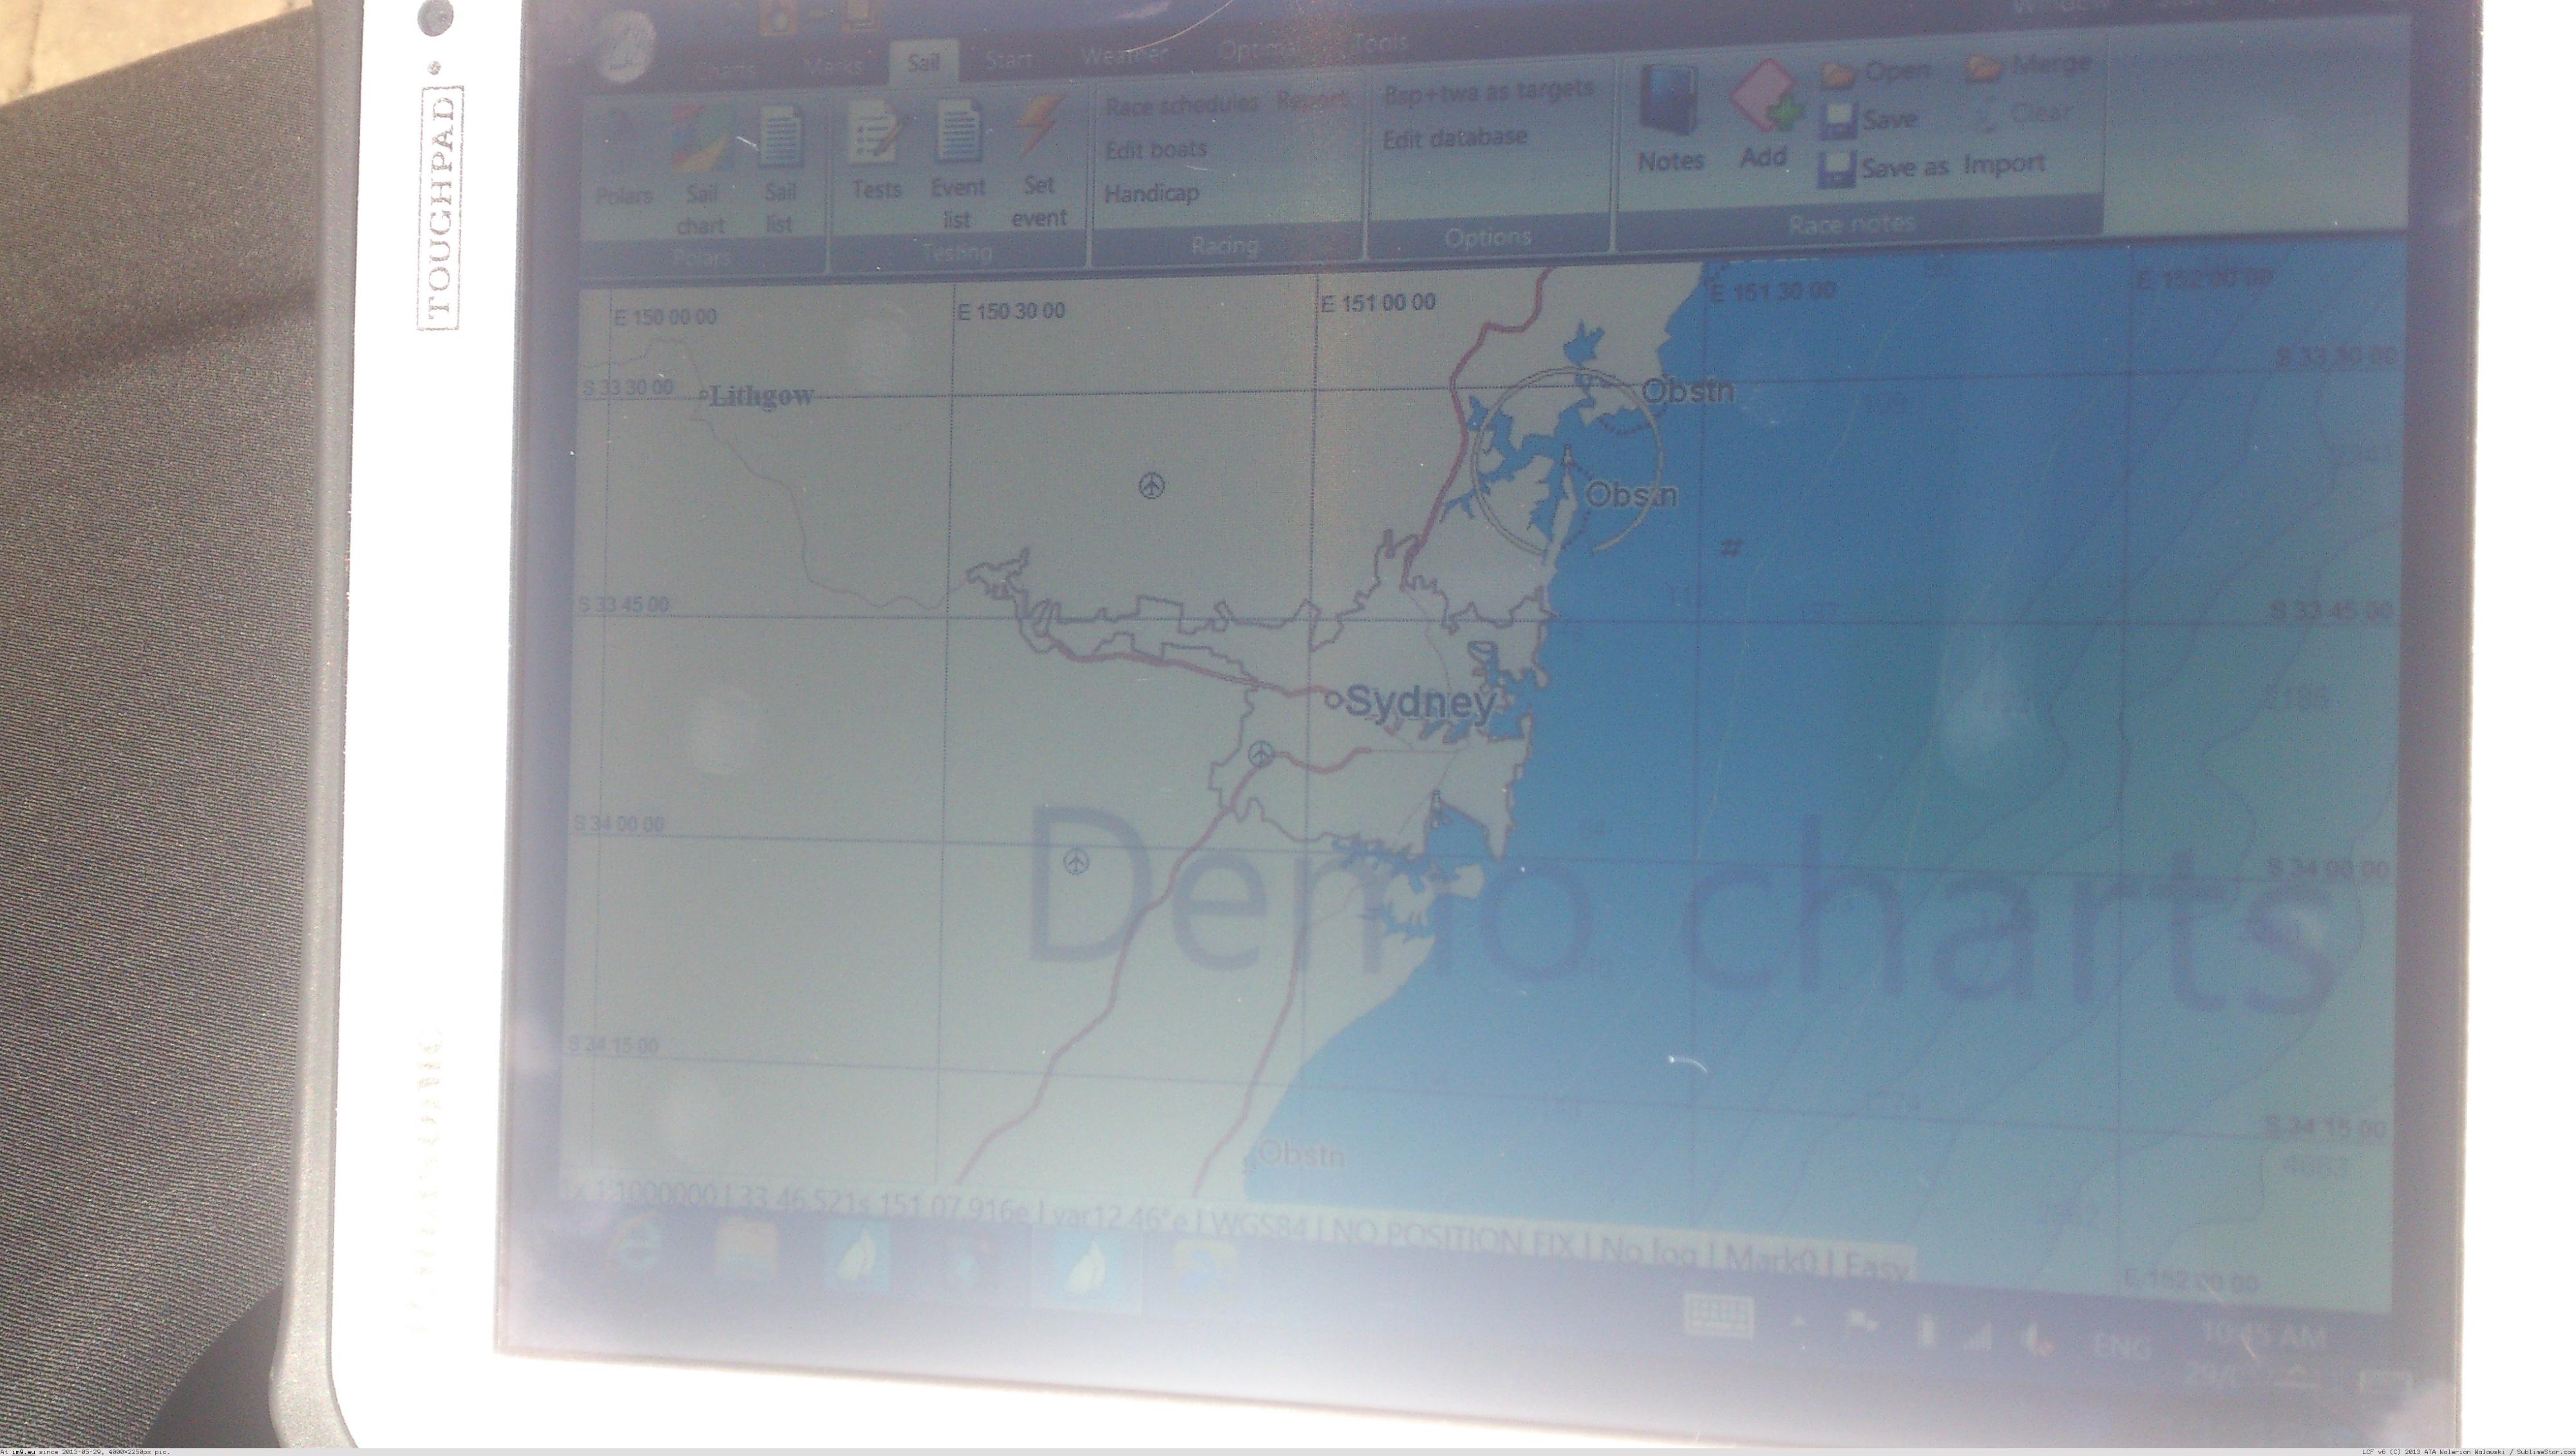Click the E 151 00 00 longitude label
This screenshot has width=2576, height=1456.
(1378, 302)
